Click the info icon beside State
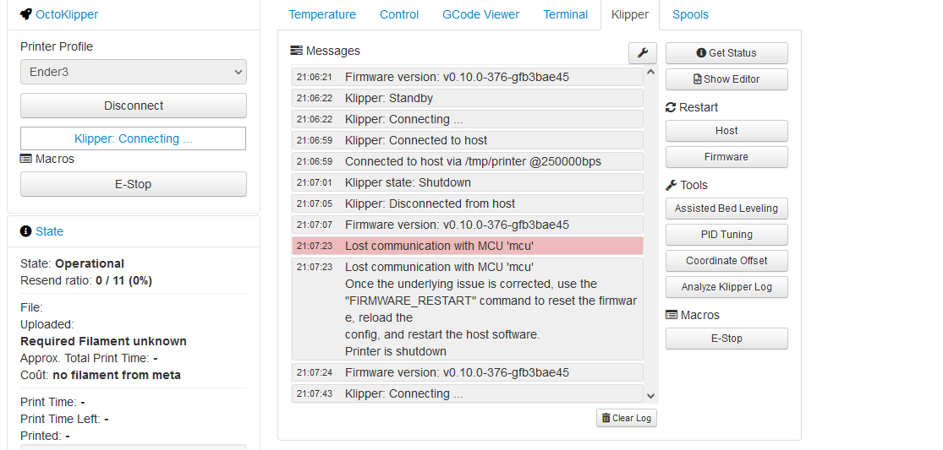Viewport: 943px width, 450px height. point(25,231)
